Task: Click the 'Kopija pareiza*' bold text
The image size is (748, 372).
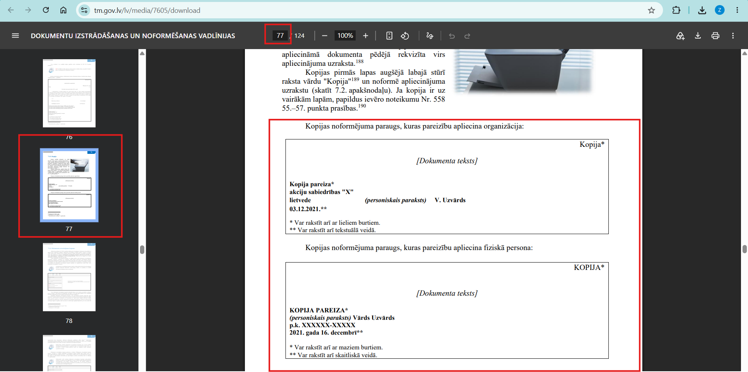Action: [x=312, y=184]
